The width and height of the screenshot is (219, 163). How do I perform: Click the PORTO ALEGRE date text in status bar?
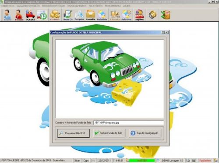33,160
